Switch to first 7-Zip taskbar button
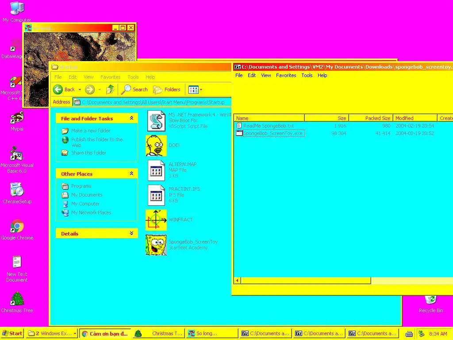 tap(265, 333)
